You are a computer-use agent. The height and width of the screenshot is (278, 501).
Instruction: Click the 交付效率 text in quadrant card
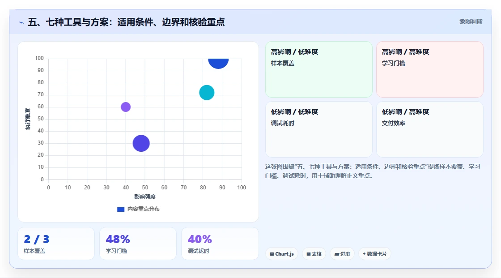pyautogui.click(x=393, y=123)
